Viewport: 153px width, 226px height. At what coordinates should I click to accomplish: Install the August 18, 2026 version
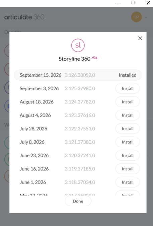pyautogui.click(x=128, y=102)
